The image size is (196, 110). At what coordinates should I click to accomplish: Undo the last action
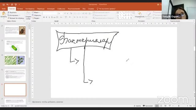tap(7, 5)
